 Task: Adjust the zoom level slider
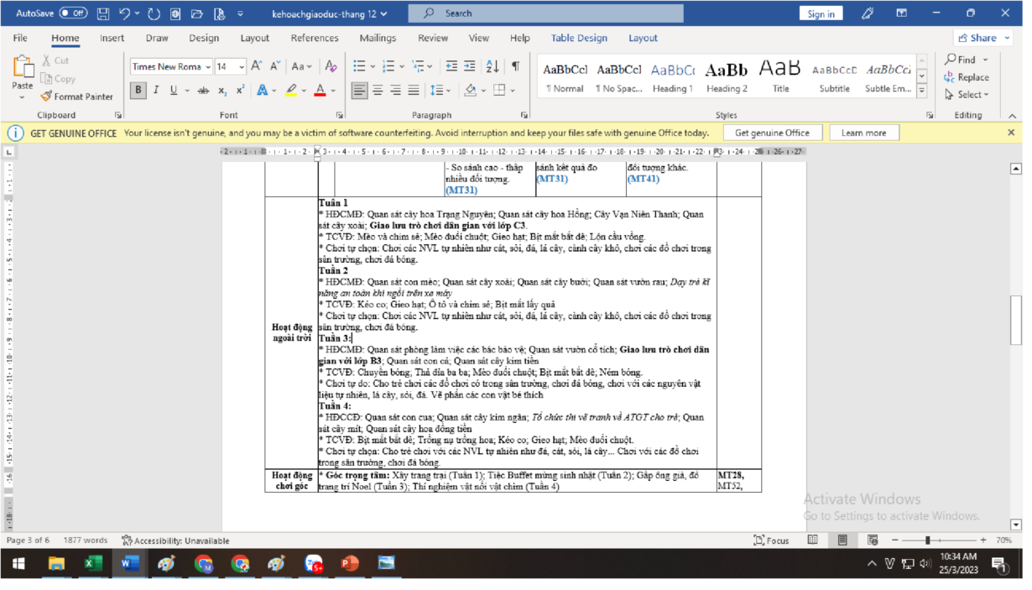[928, 540]
